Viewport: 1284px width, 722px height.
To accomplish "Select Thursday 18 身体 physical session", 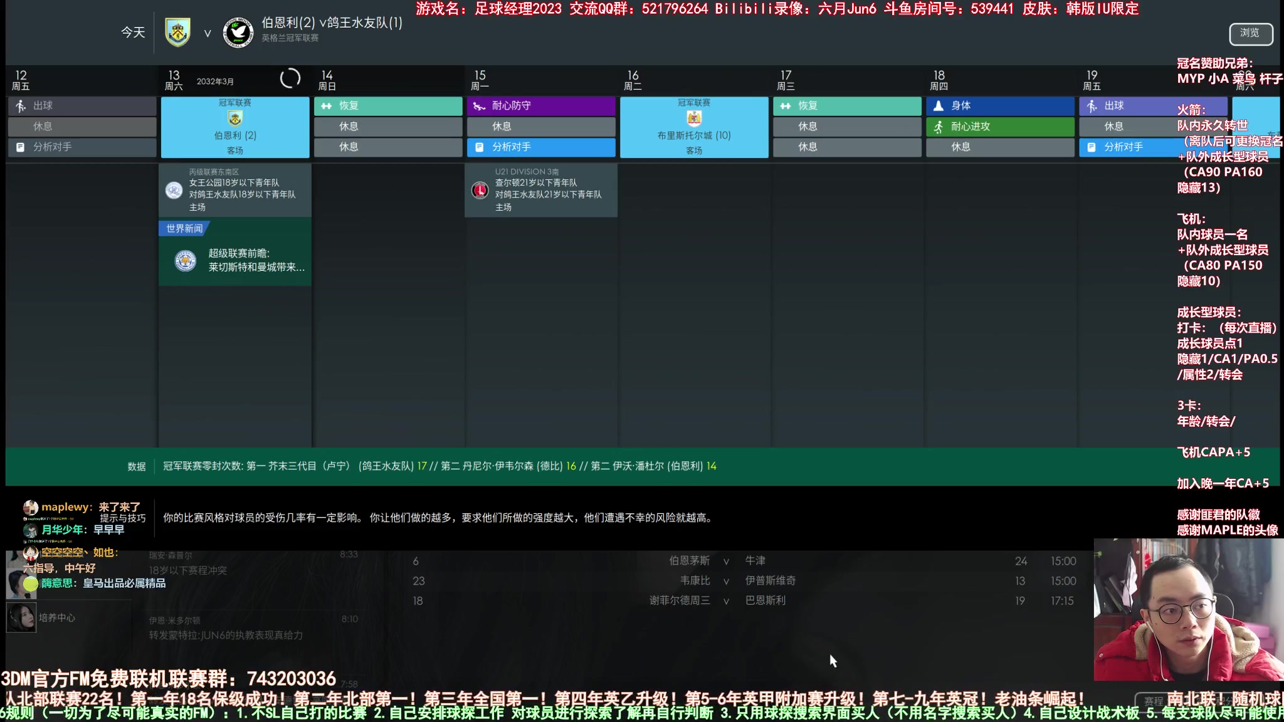I will click(x=1000, y=106).
